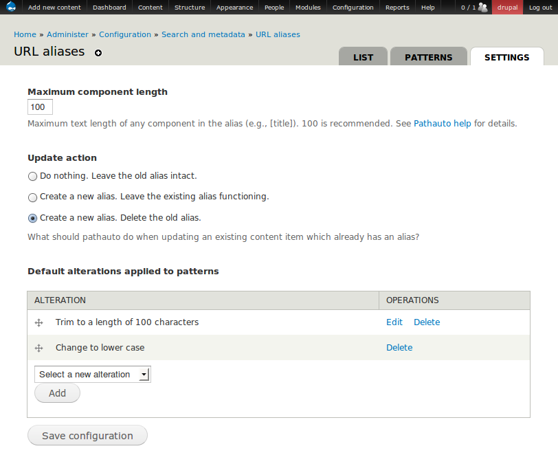Viewport: 558px width, 464px height.
Task: Open the Help menu item
Action: 427,7
